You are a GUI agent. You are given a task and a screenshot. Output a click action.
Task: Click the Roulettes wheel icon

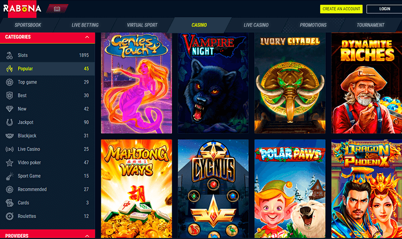9,216
